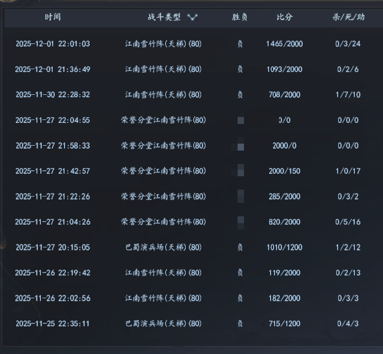Select the last record, 2025-11-25 22:35:11
The image size is (383, 354).
pyautogui.click(x=53, y=324)
